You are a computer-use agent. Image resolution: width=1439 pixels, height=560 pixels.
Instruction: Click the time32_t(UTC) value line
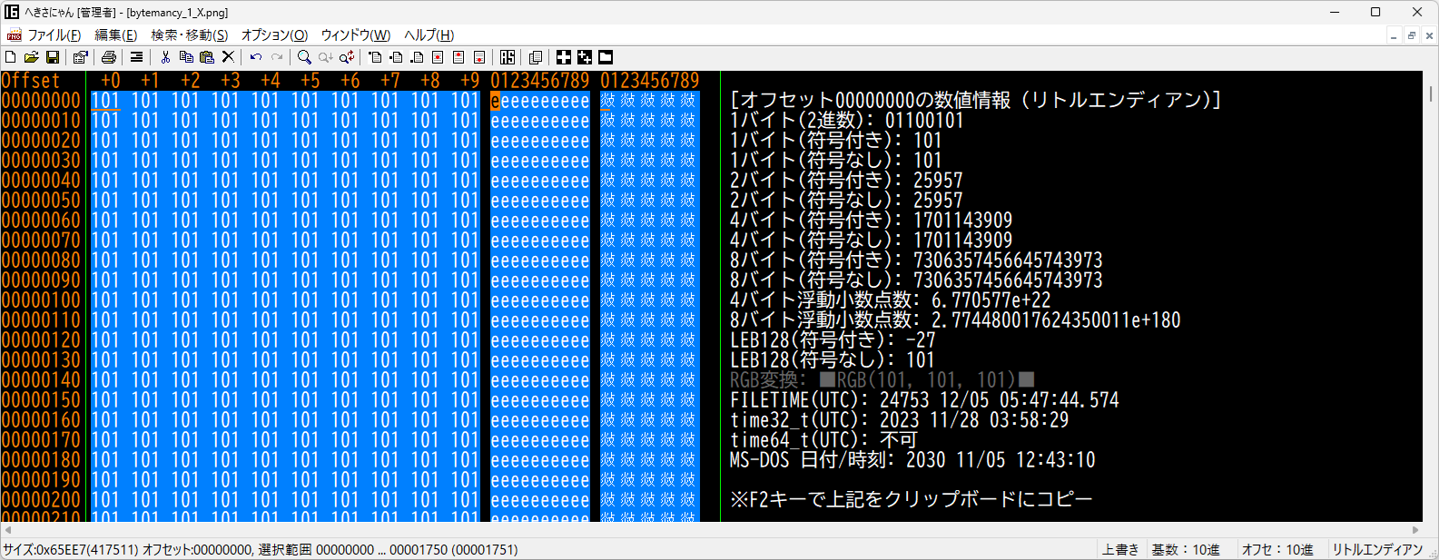(x=900, y=420)
